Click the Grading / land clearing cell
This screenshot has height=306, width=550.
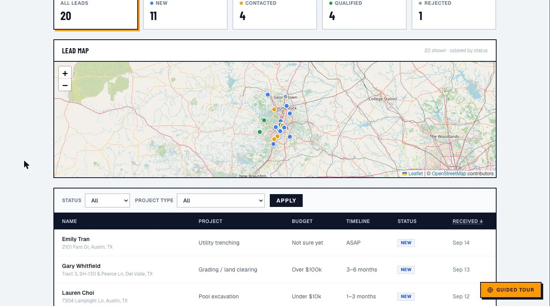click(228, 270)
